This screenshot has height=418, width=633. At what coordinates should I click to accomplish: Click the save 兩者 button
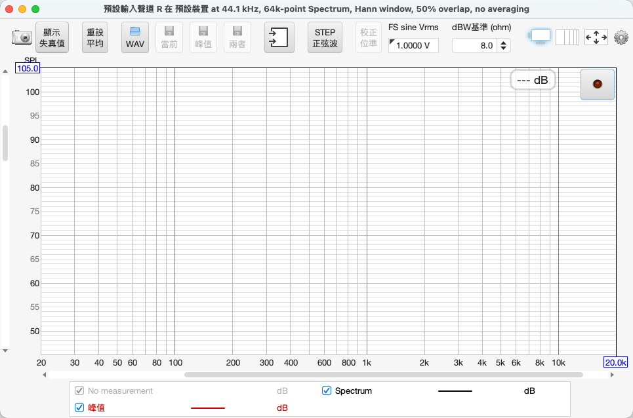tap(237, 37)
